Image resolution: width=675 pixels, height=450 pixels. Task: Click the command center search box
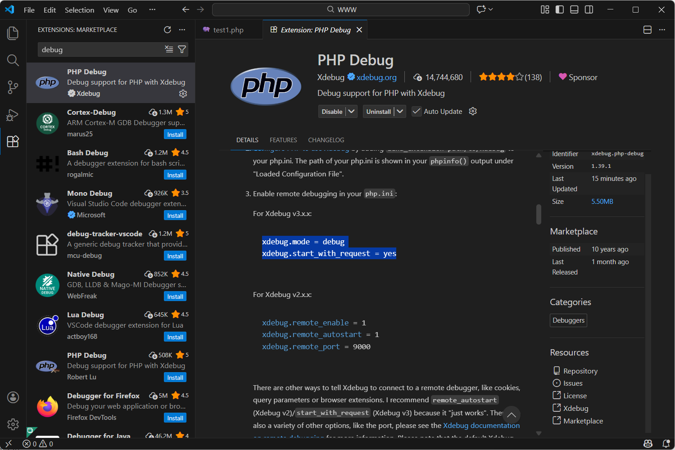coord(341,9)
